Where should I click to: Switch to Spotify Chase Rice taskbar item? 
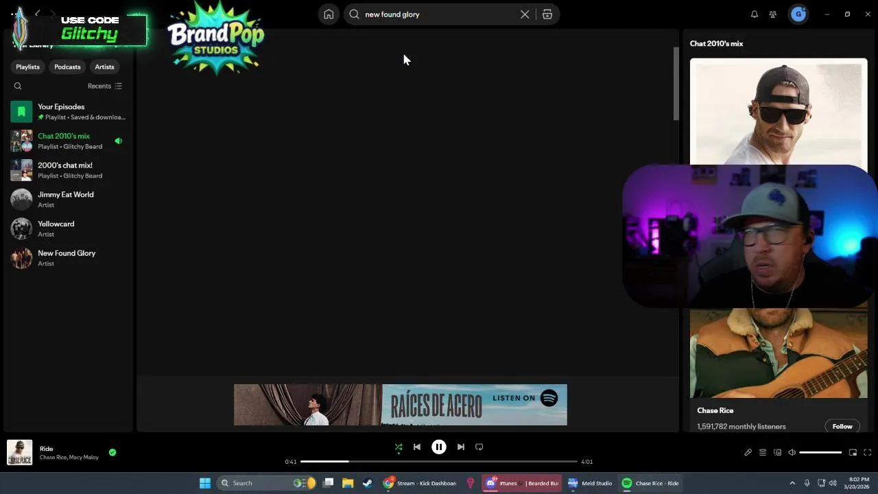pyautogui.click(x=650, y=483)
